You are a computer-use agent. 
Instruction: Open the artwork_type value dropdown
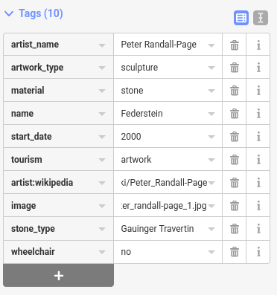pyautogui.click(x=211, y=68)
